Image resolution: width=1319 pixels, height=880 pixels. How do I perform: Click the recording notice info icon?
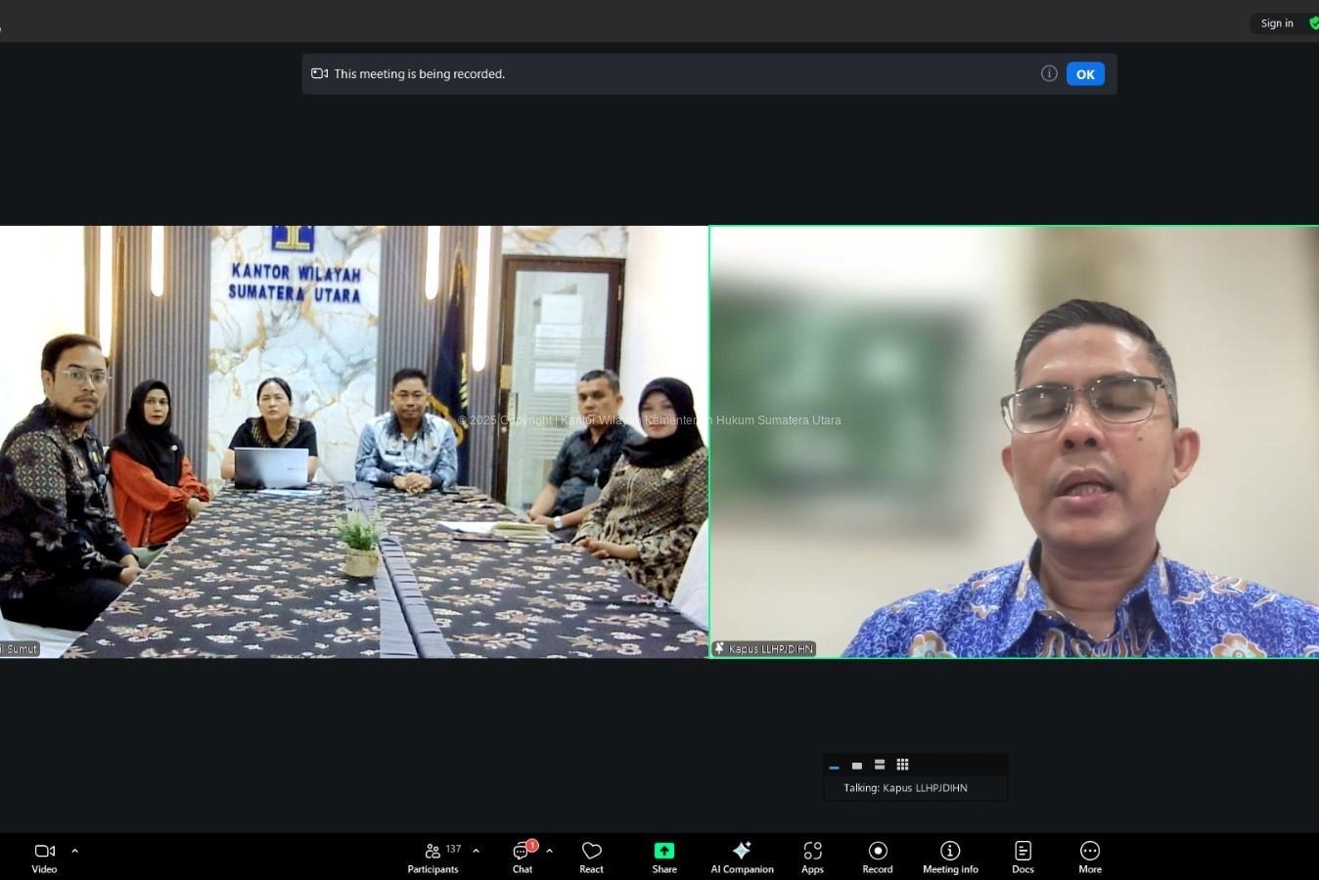(x=1049, y=73)
